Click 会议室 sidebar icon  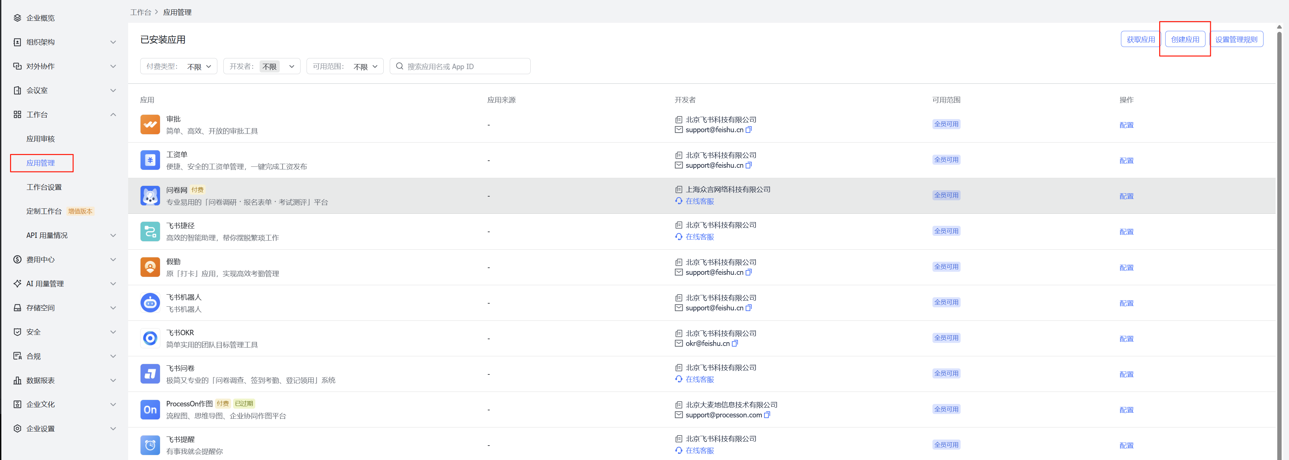(17, 91)
